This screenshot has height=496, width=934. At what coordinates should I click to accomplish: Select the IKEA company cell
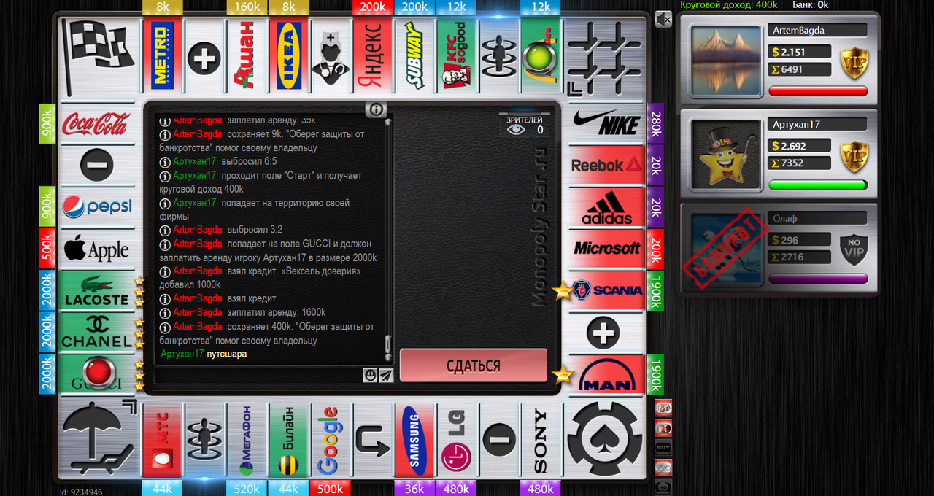tap(289, 55)
